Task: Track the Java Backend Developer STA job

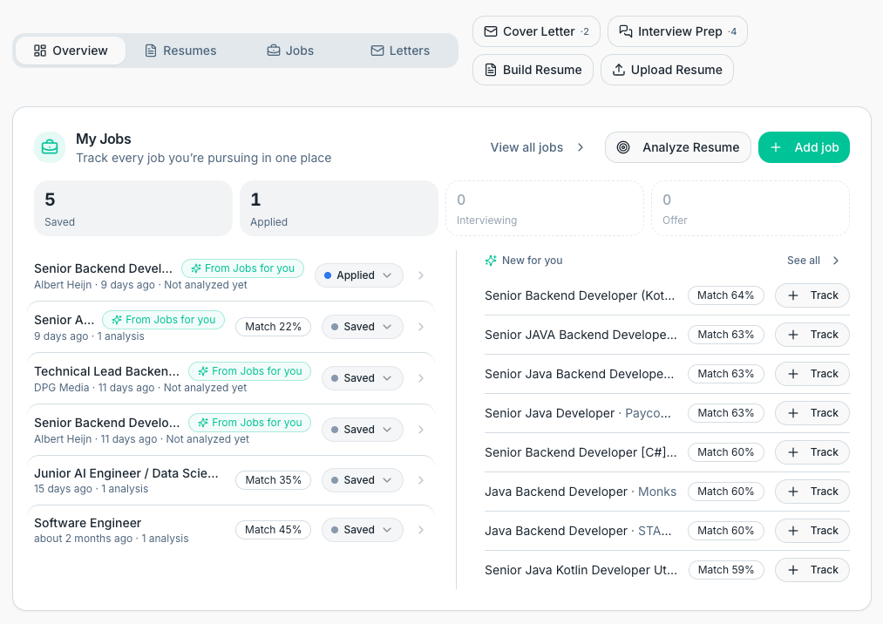Action: tap(812, 531)
